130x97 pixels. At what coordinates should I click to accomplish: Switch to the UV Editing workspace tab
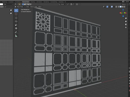pos(18,2)
